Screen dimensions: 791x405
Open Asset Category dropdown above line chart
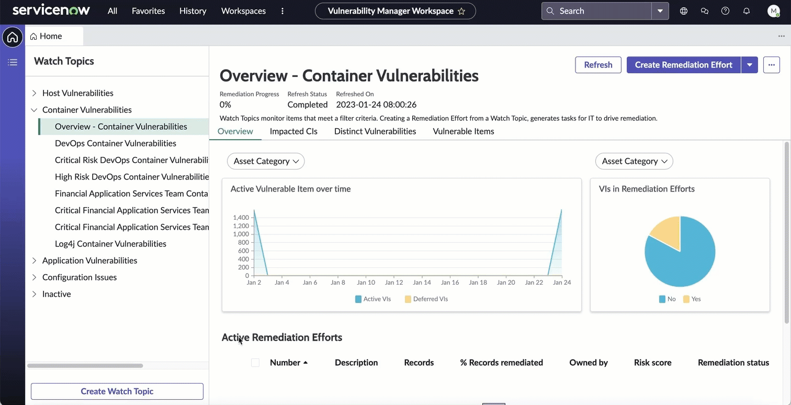pyautogui.click(x=266, y=161)
